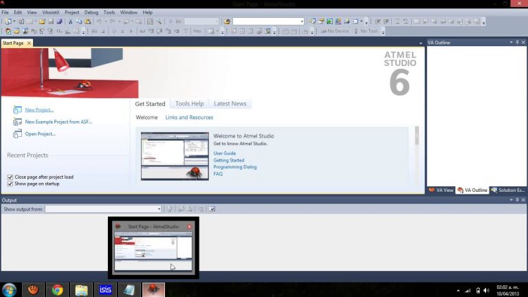Click the volume speaker tray icon
This screenshot has height=297, width=528.
click(x=487, y=291)
